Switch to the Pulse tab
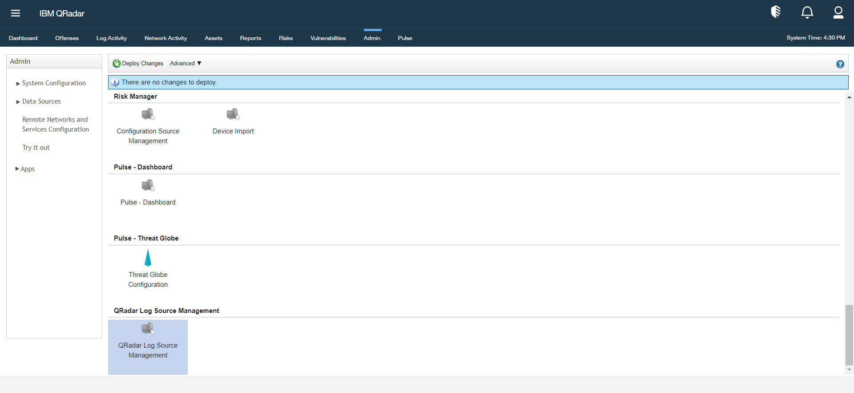The width and height of the screenshot is (854, 393). coord(405,38)
